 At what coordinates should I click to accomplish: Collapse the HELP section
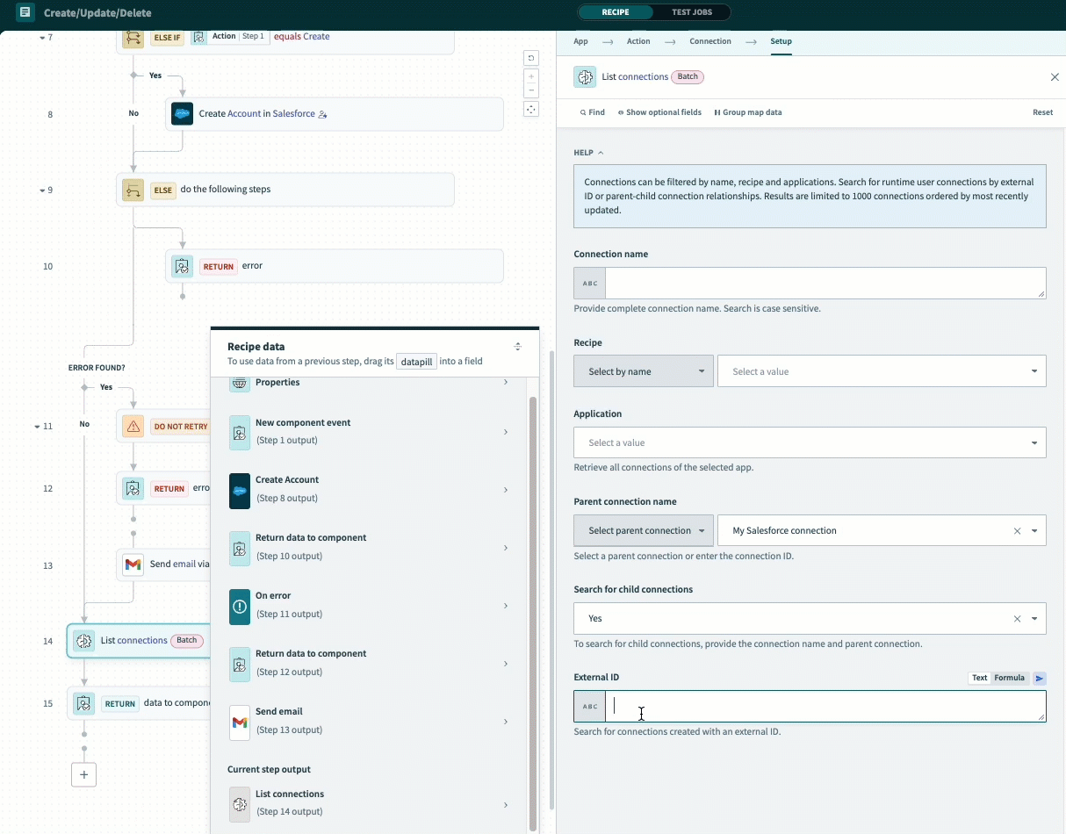coord(600,152)
